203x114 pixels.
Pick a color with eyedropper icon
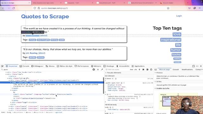102,70
